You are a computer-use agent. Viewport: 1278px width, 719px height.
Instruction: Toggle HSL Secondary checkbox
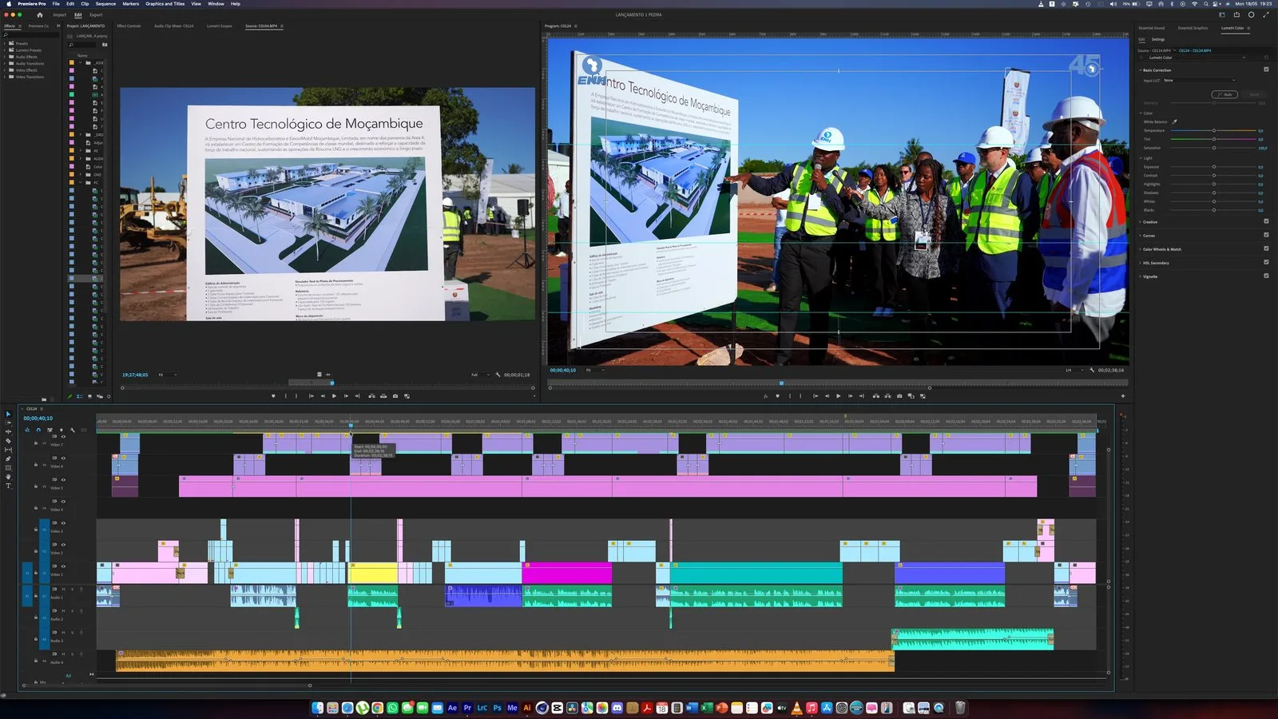tap(1266, 262)
